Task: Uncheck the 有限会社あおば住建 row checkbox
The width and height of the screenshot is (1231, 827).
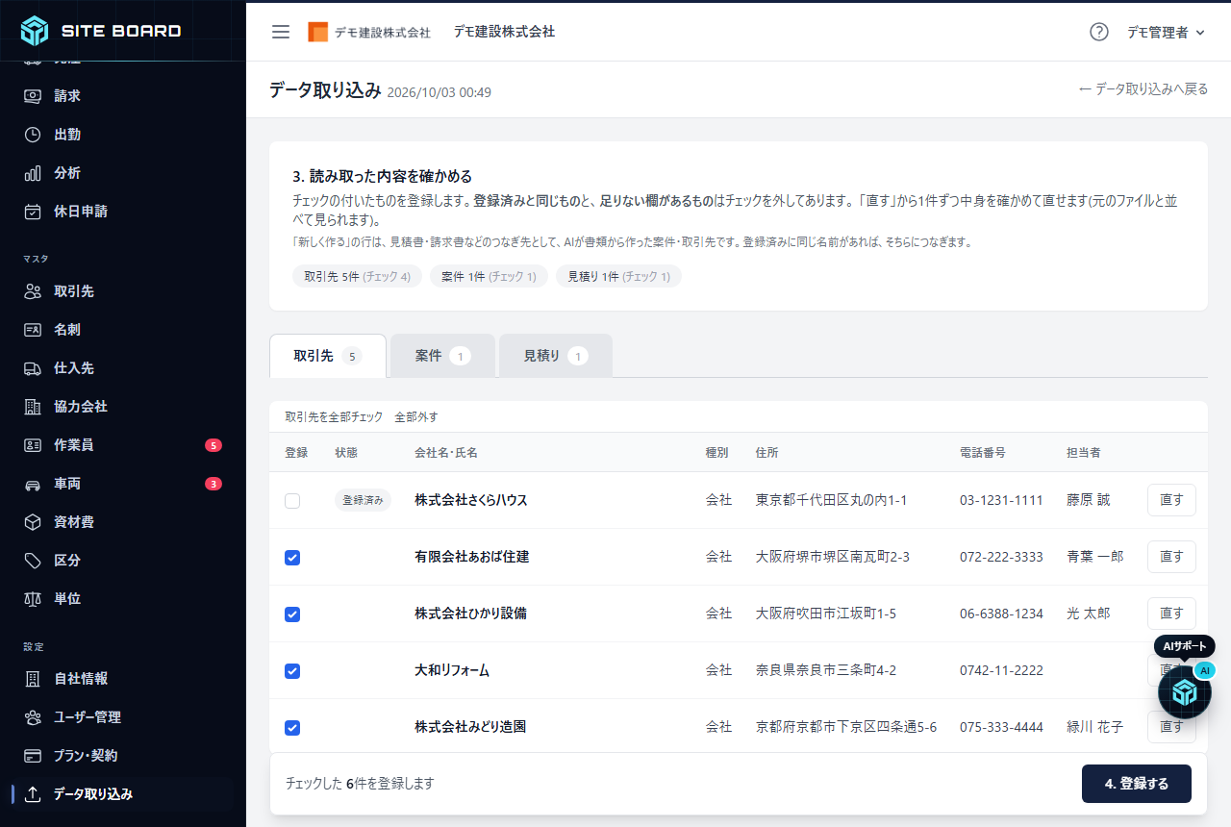Action: (292, 558)
